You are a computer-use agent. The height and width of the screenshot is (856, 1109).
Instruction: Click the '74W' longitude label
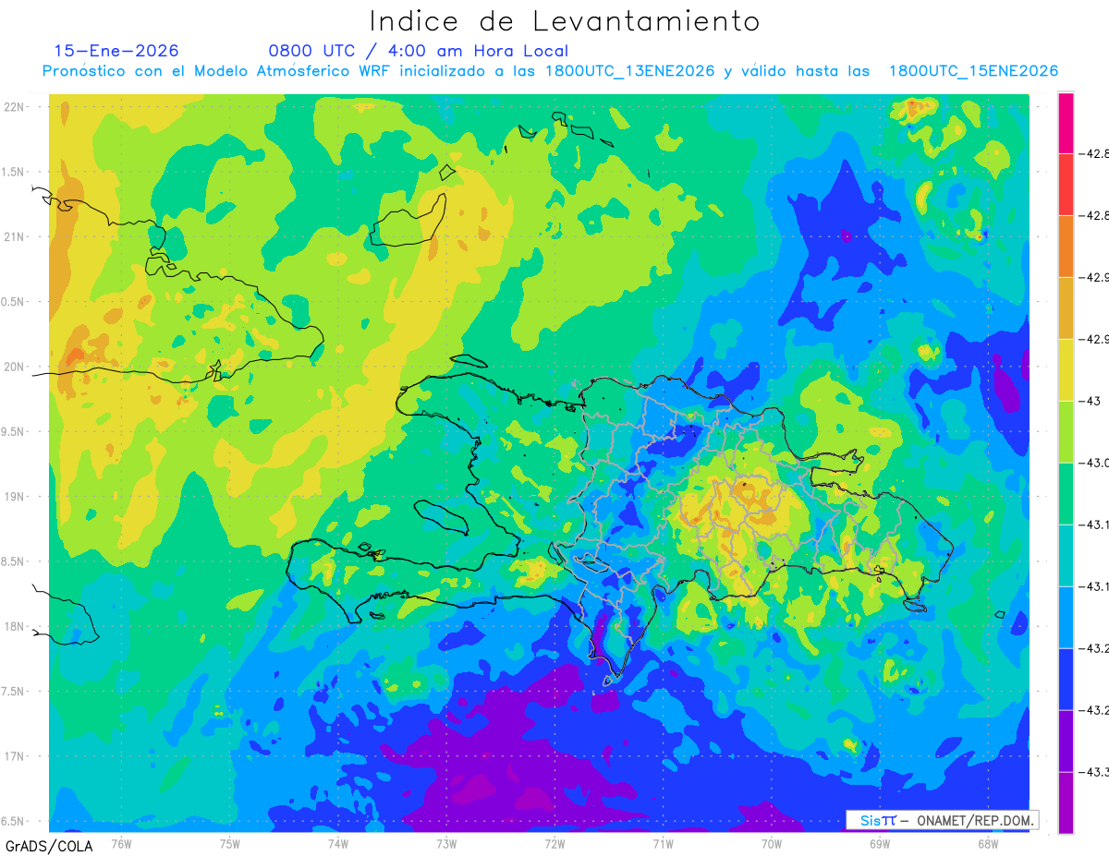click(x=338, y=844)
